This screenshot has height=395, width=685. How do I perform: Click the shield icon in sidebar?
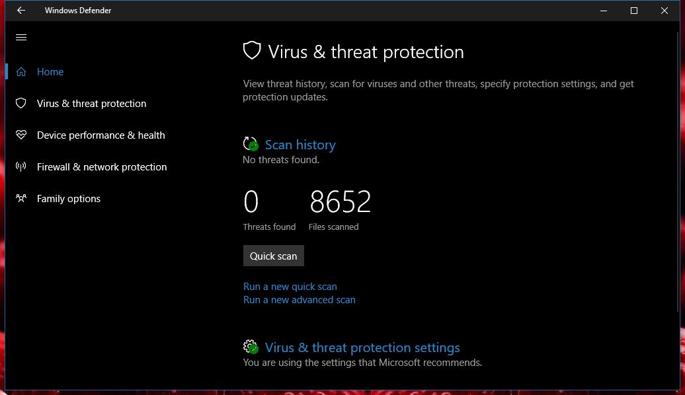[21, 104]
